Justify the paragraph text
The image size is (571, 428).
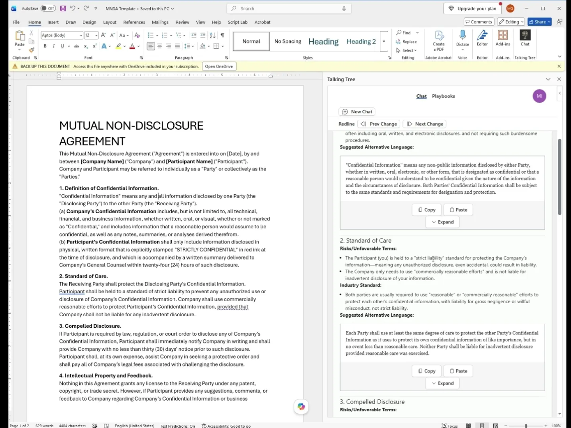[x=177, y=46]
